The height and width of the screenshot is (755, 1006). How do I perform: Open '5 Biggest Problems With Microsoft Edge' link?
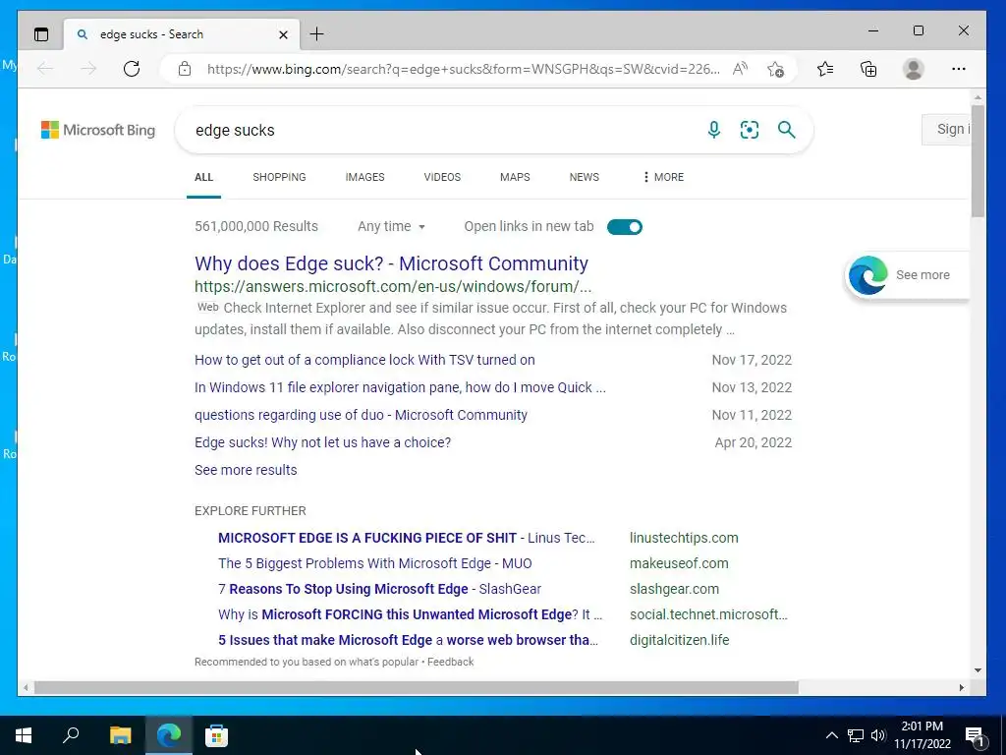[374, 563]
